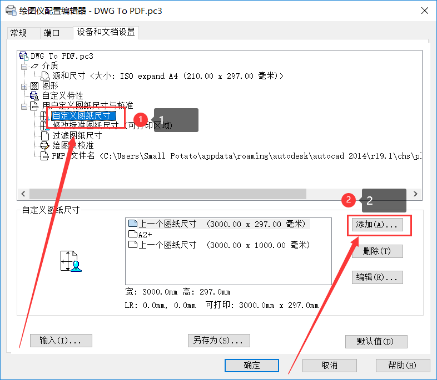This screenshot has width=437, height=380.
Task: Select 上一个图纸尺寸 (3000.00 x 297.00 毫米) entry
Action: [x=218, y=224]
